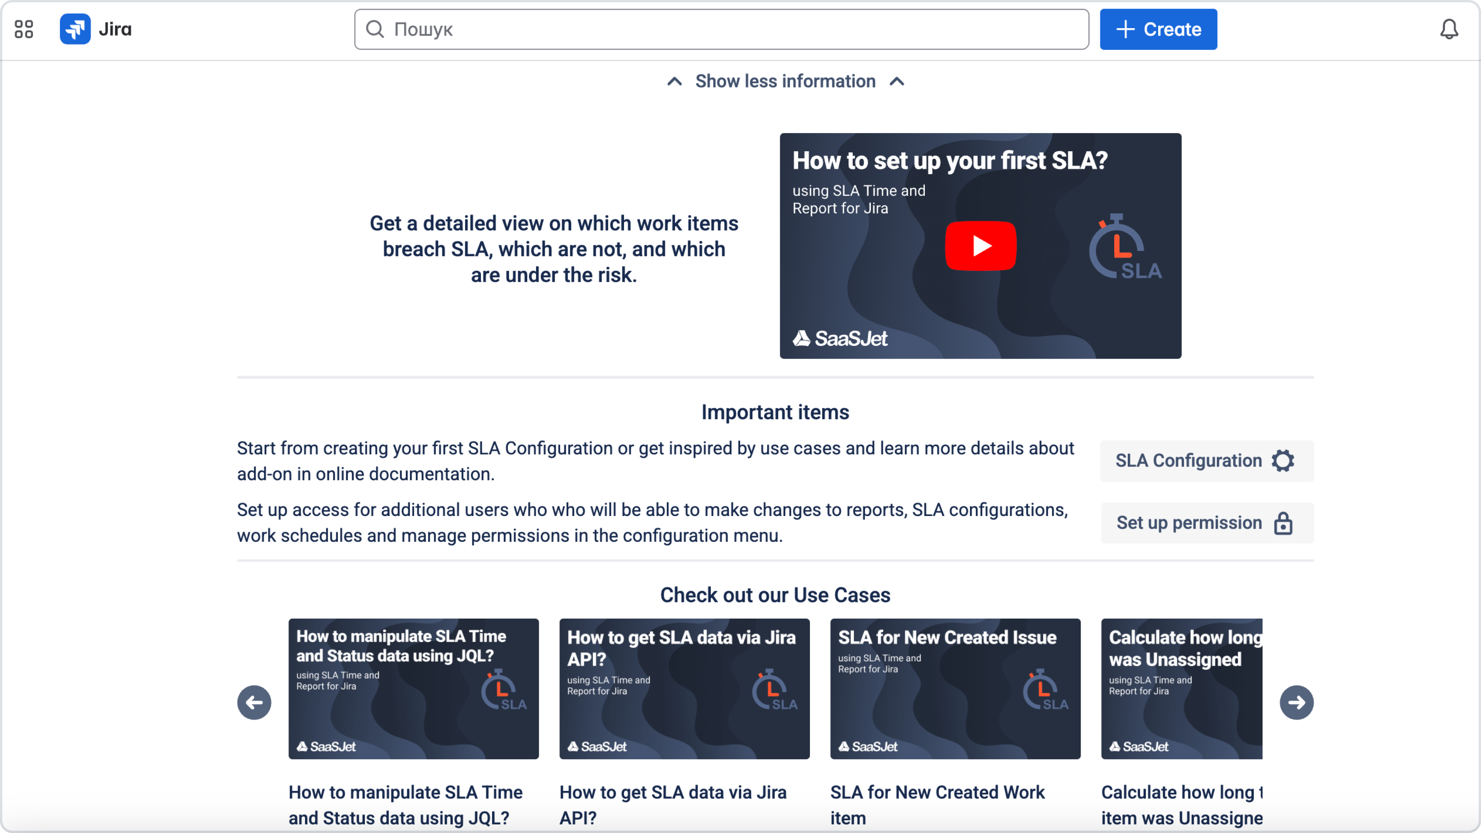Open the Calculate how long Unassigned thumbnail
Screen dimensions: 1481x833
[1181, 689]
